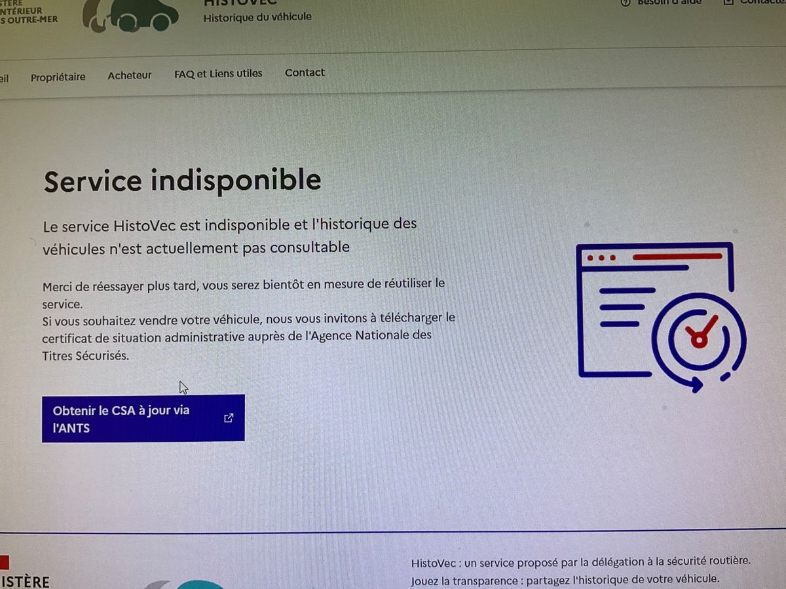The image size is (786, 589).
Task: Click the question-mark help icon at top
Action: coord(625,2)
